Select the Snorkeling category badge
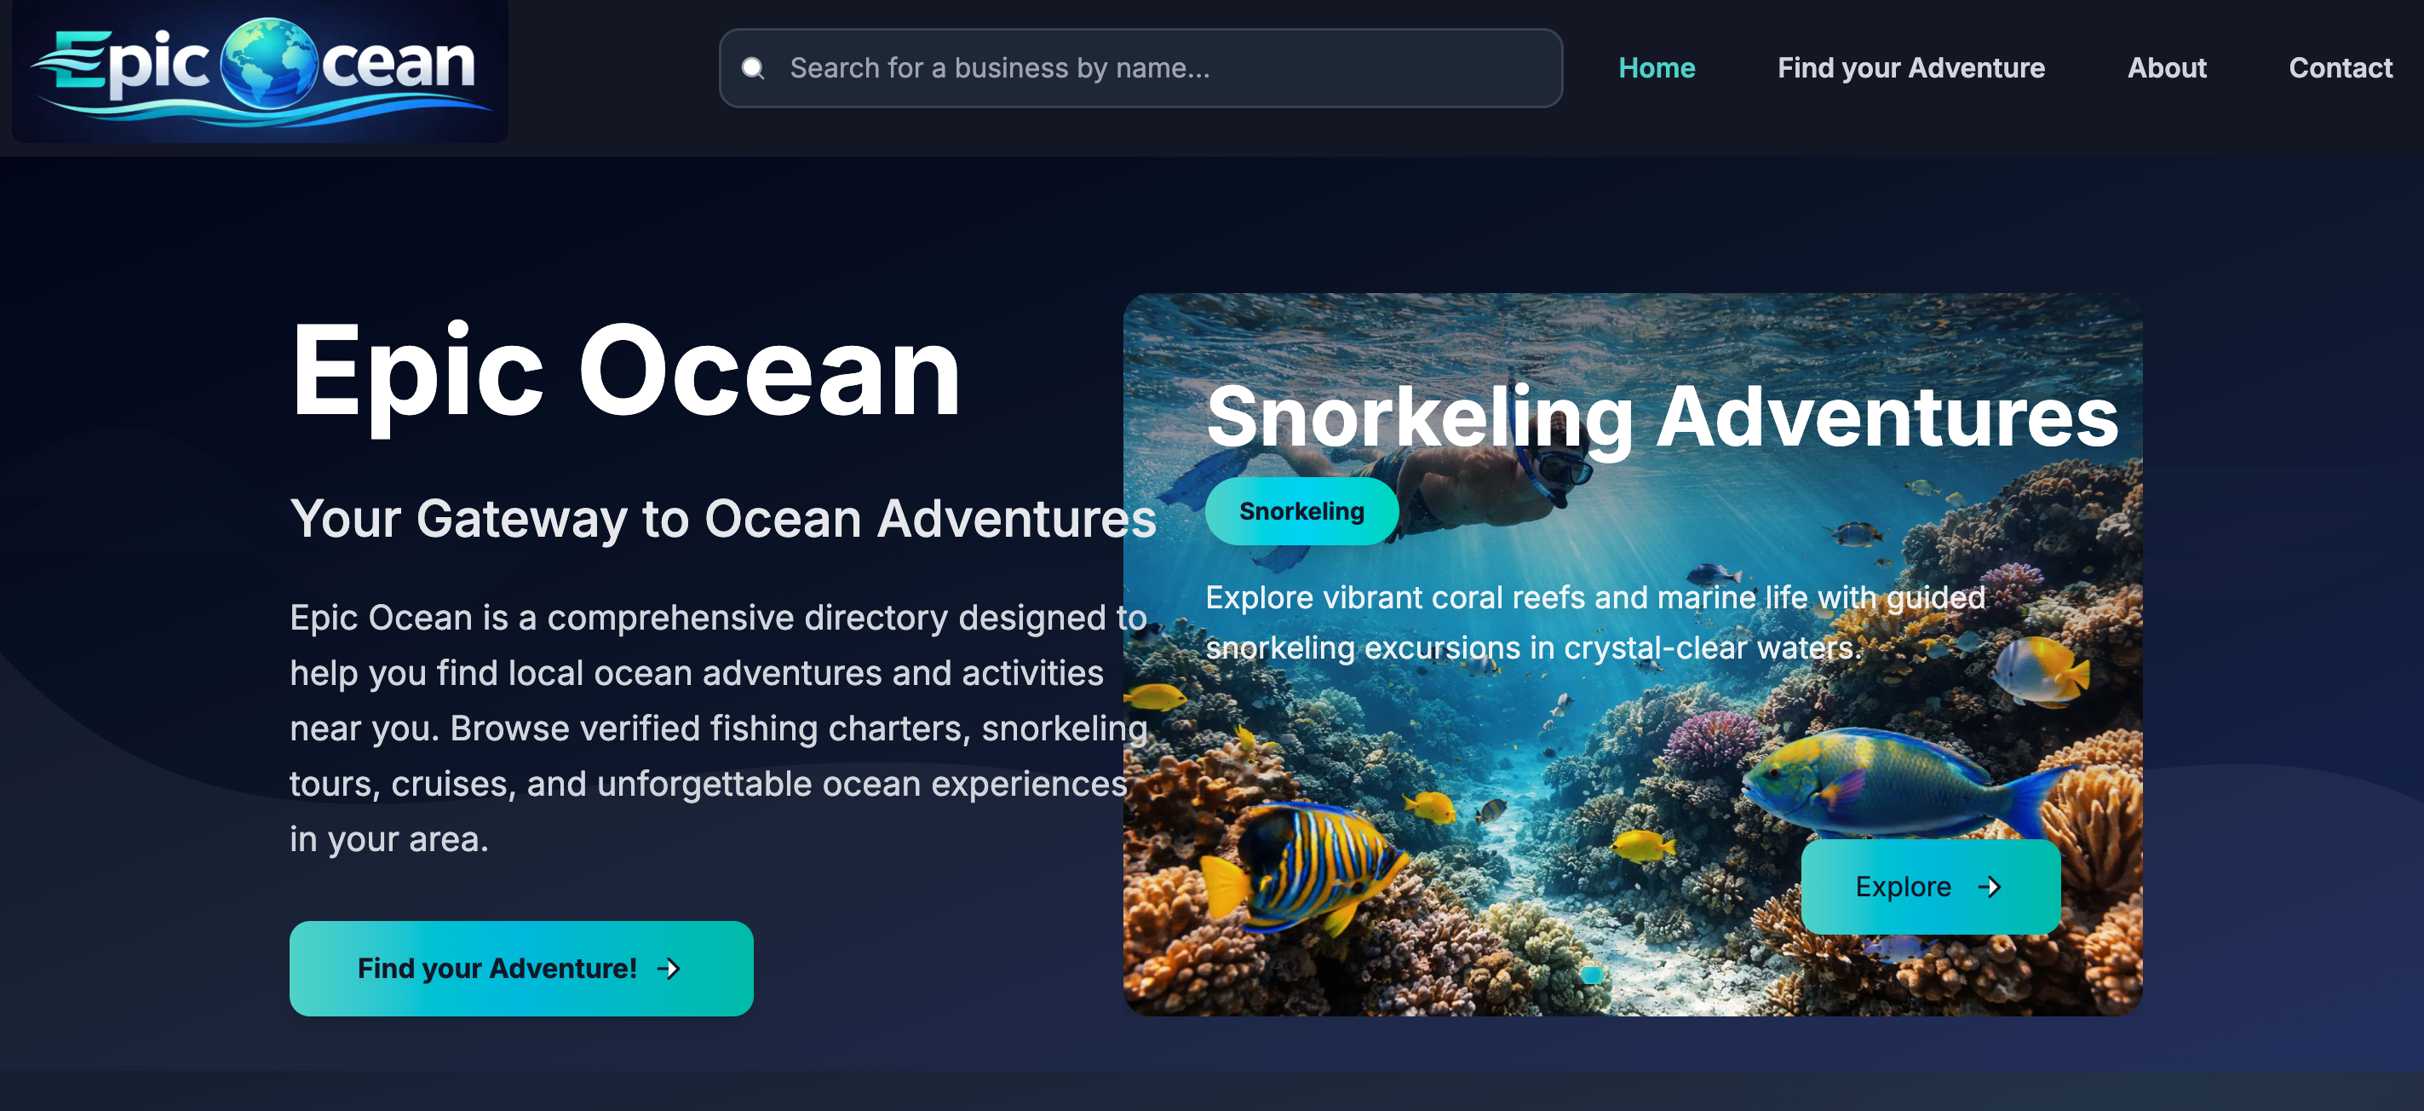The width and height of the screenshot is (2424, 1111). click(1301, 511)
